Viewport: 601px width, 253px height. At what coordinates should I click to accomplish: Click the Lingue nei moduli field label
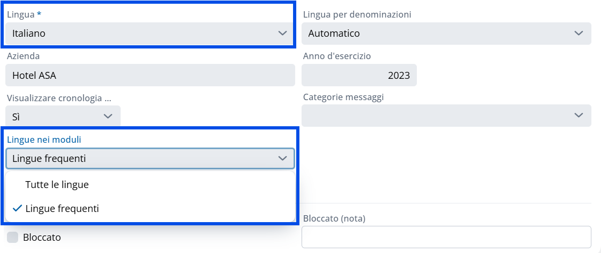(x=44, y=140)
